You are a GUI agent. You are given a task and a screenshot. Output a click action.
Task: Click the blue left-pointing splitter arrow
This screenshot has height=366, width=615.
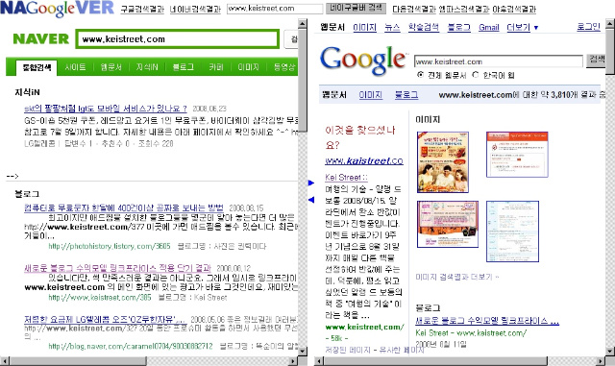point(311,200)
